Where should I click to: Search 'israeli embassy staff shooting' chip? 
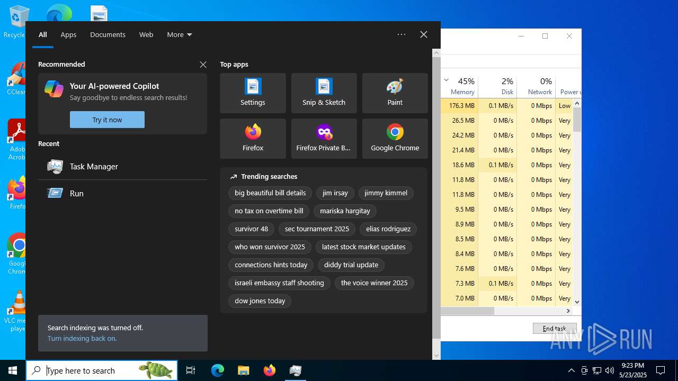279,283
